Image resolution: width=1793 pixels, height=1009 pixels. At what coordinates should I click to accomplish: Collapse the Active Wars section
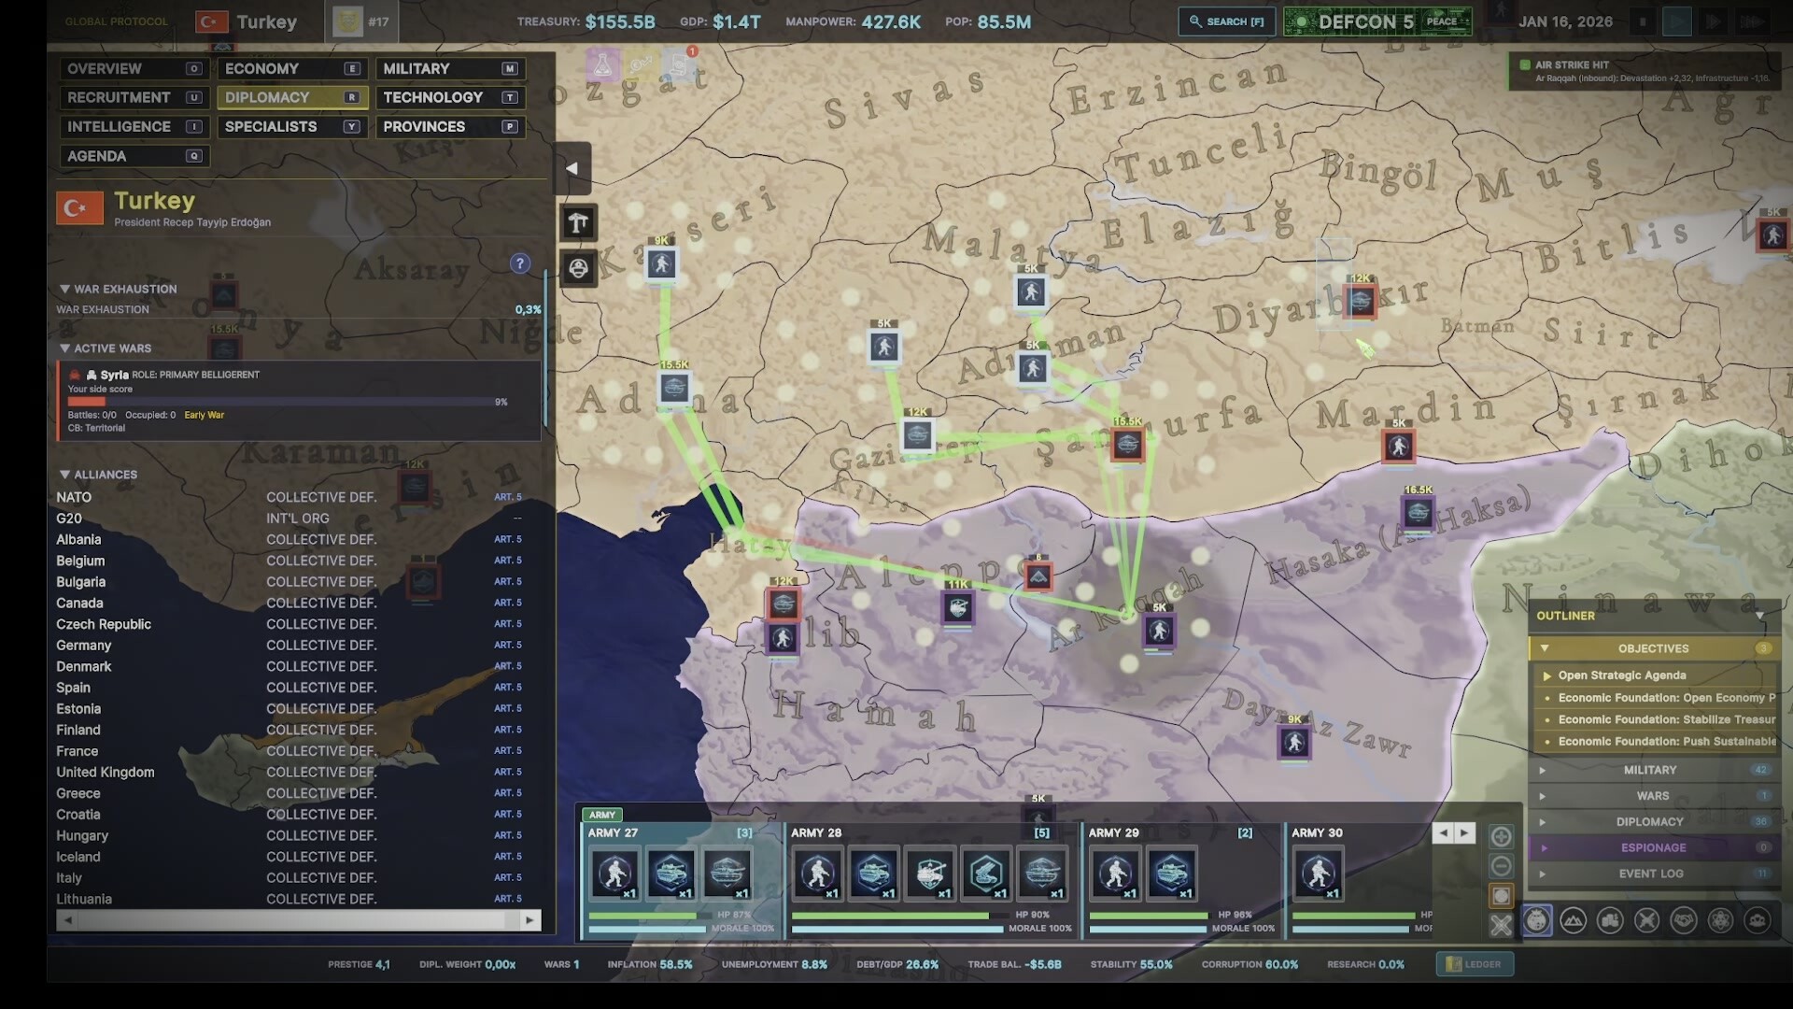click(x=64, y=348)
